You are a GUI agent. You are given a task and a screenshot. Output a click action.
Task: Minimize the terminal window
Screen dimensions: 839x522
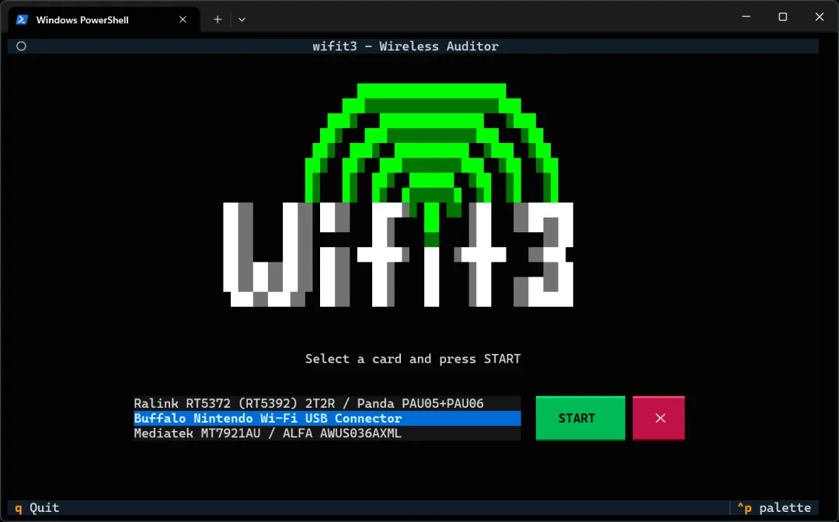tap(746, 16)
